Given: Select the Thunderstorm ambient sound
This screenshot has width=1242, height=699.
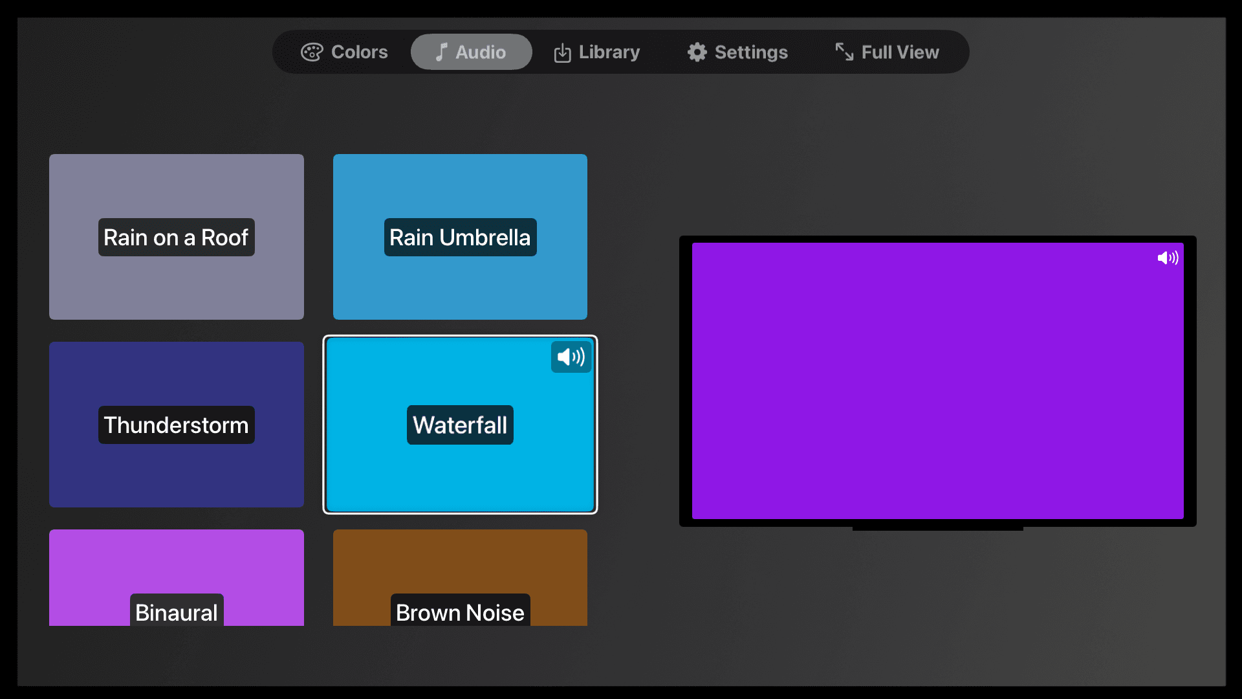Looking at the screenshot, I should (176, 424).
